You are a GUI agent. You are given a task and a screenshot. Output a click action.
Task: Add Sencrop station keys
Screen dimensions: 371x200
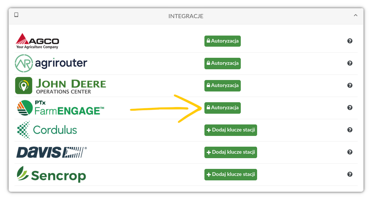click(230, 174)
